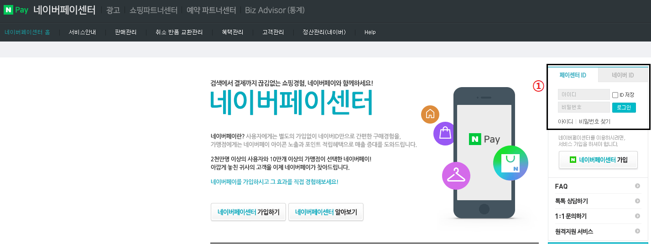The image size is (651, 244).
Task: Open the 예약 파트너센터 link
Action: (x=211, y=10)
